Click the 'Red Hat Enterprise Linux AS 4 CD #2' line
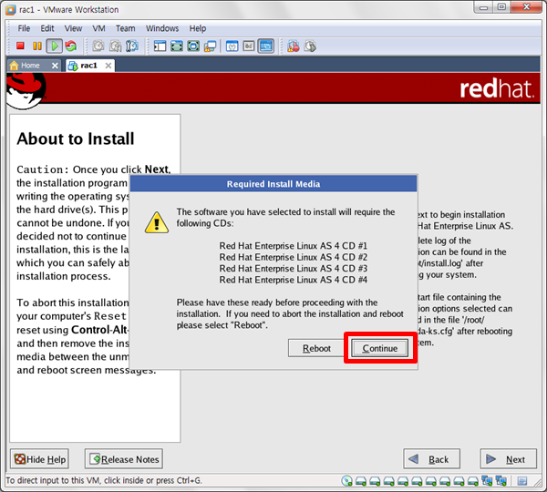Image resolution: width=547 pixels, height=492 pixels. point(293,257)
